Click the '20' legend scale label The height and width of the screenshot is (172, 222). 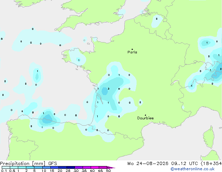point(60,171)
